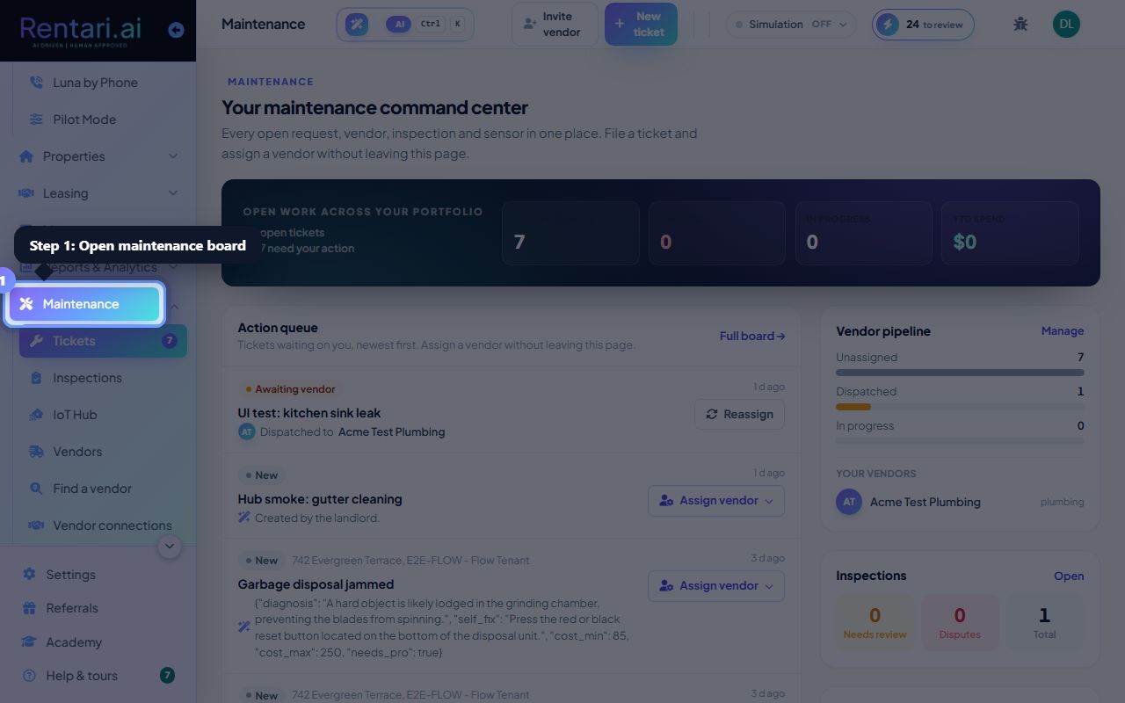
Task: Expand the Reports & Analytics chevron
Action: [173, 267]
